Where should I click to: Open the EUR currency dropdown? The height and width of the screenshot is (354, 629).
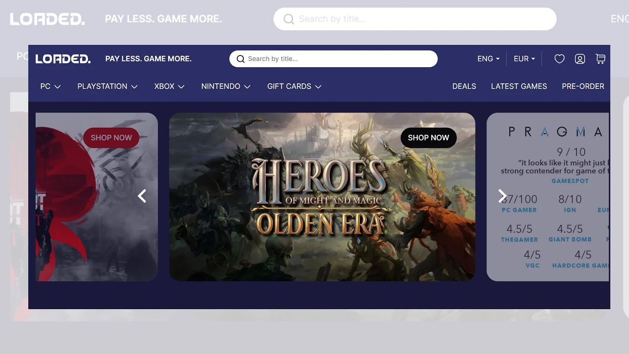524,59
